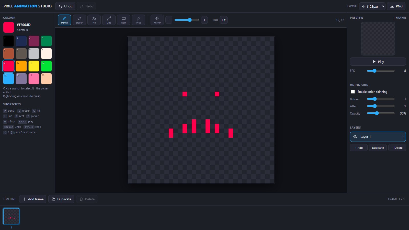409x230 pixels.
Task: Adjust the canvas zoom slider
Action: (186, 20)
